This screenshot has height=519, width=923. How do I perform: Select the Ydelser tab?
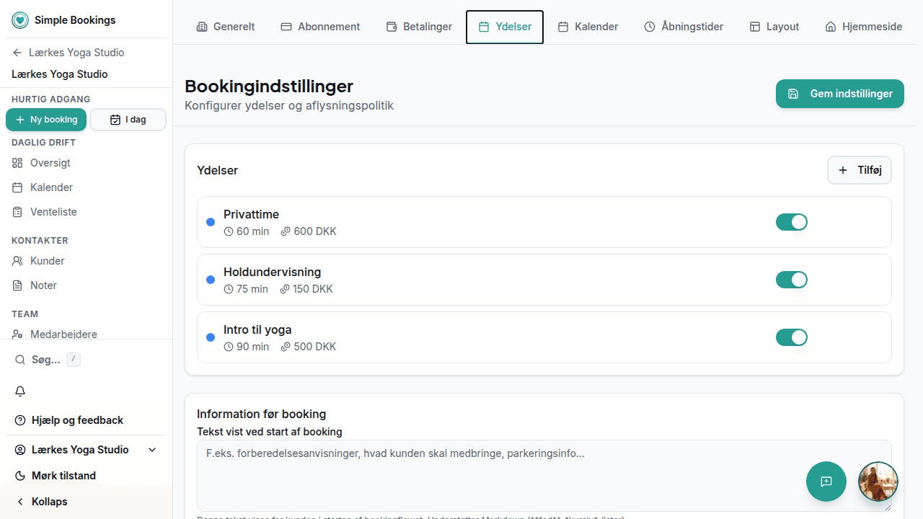pos(505,27)
